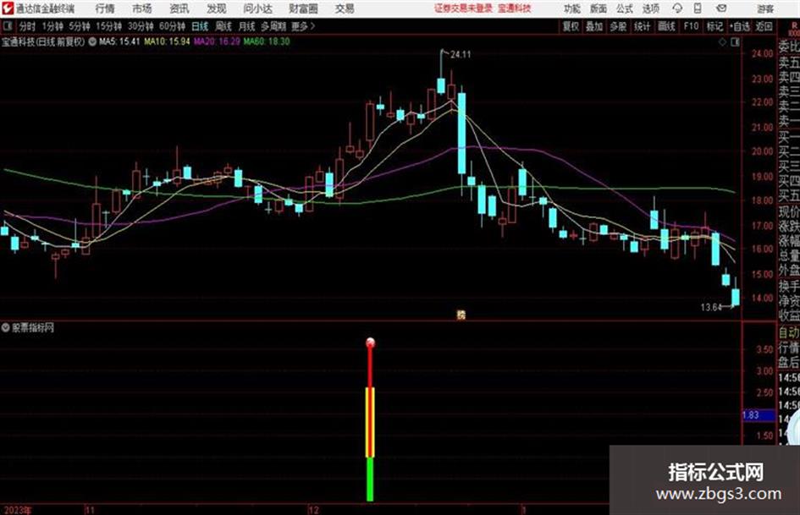Click the red 宝通科技 title text
Viewport: 800px width, 515px height.
[x=515, y=8]
